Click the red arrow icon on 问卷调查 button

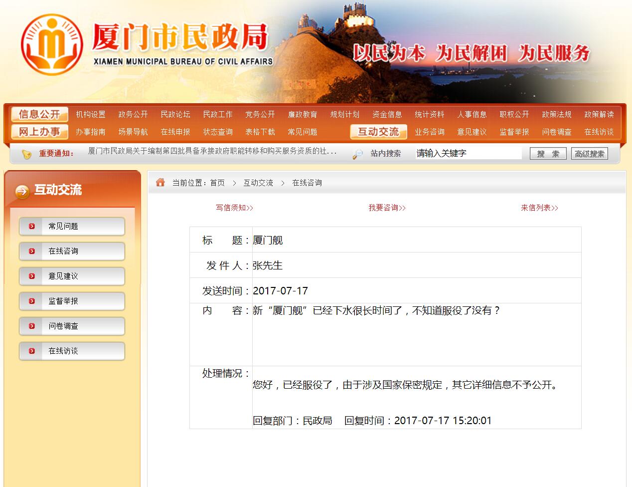32,326
